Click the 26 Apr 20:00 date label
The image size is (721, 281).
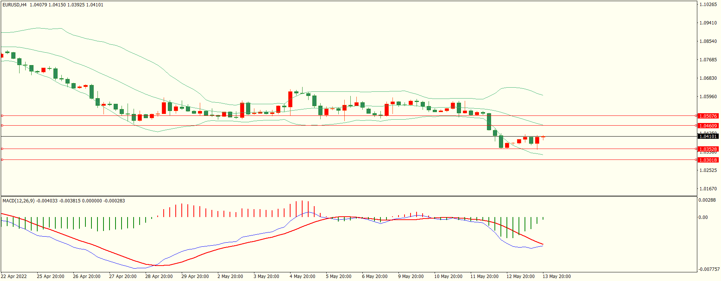coord(87,276)
